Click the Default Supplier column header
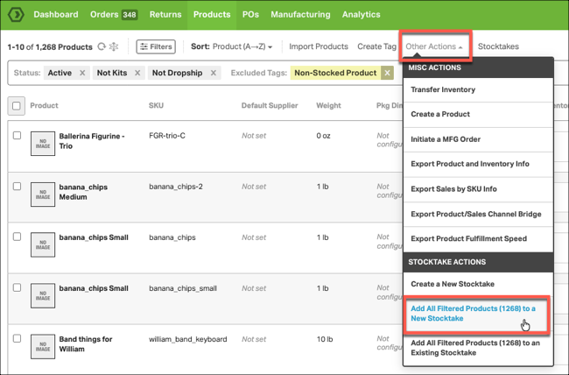This screenshot has width=569, height=375. [x=270, y=105]
